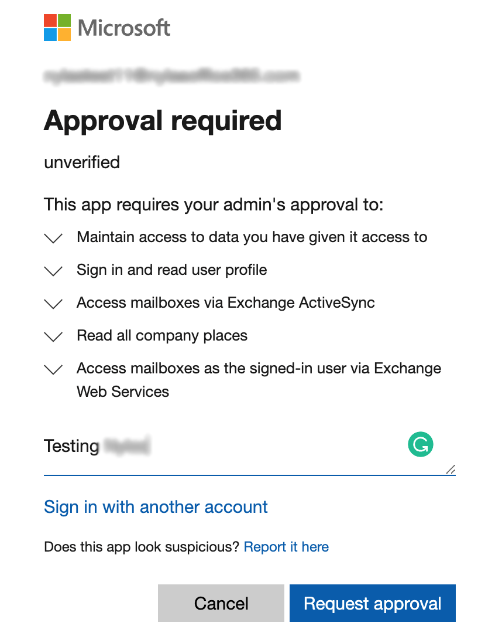Expand chevron beside 'Sign in and read user profile'

pyautogui.click(x=53, y=271)
